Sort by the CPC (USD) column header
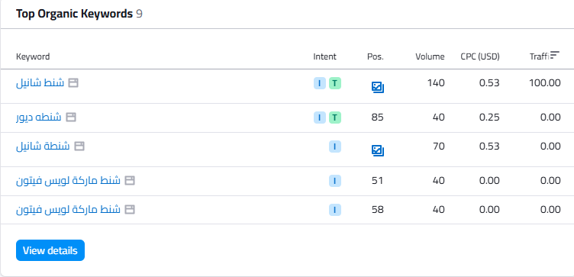This screenshot has height=277, width=574. [480, 56]
